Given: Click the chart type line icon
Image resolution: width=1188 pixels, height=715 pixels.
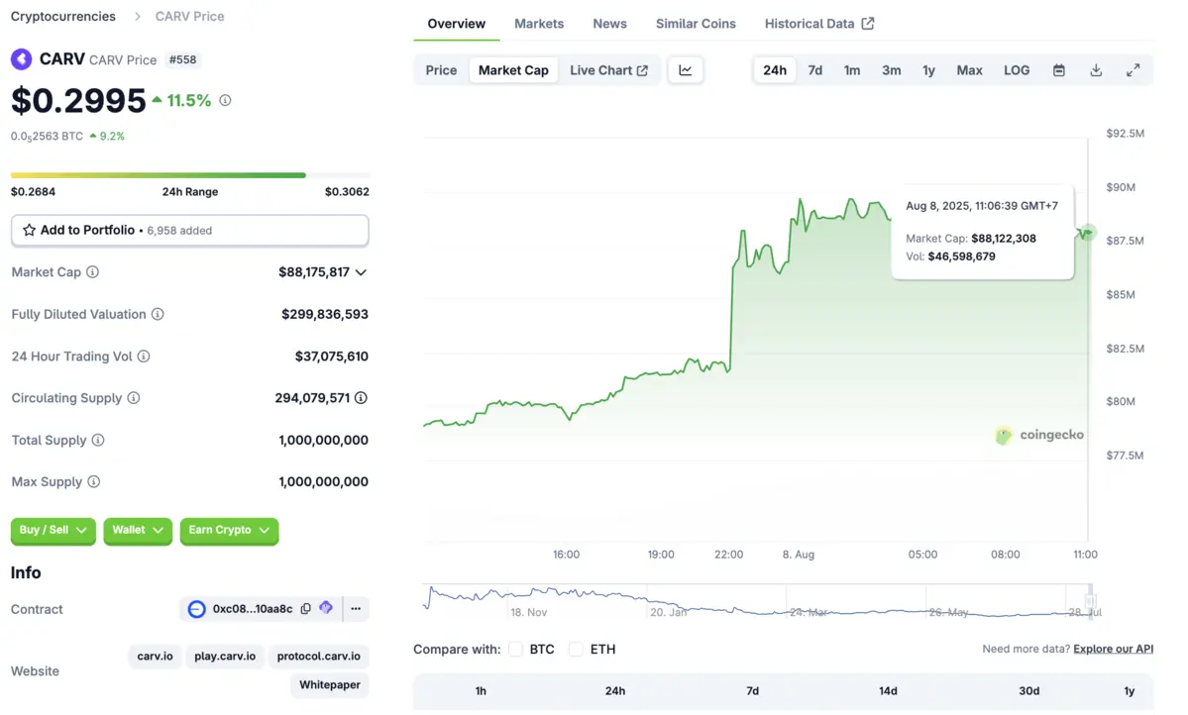Looking at the screenshot, I should point(686,70).
